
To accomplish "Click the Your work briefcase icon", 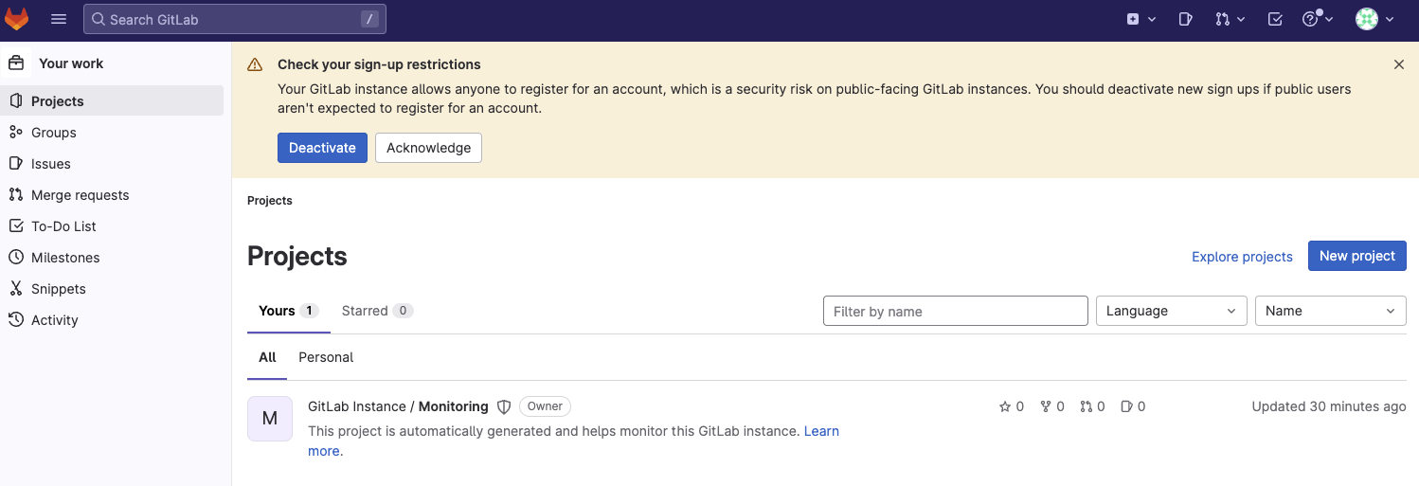I will tap(16, 63).
